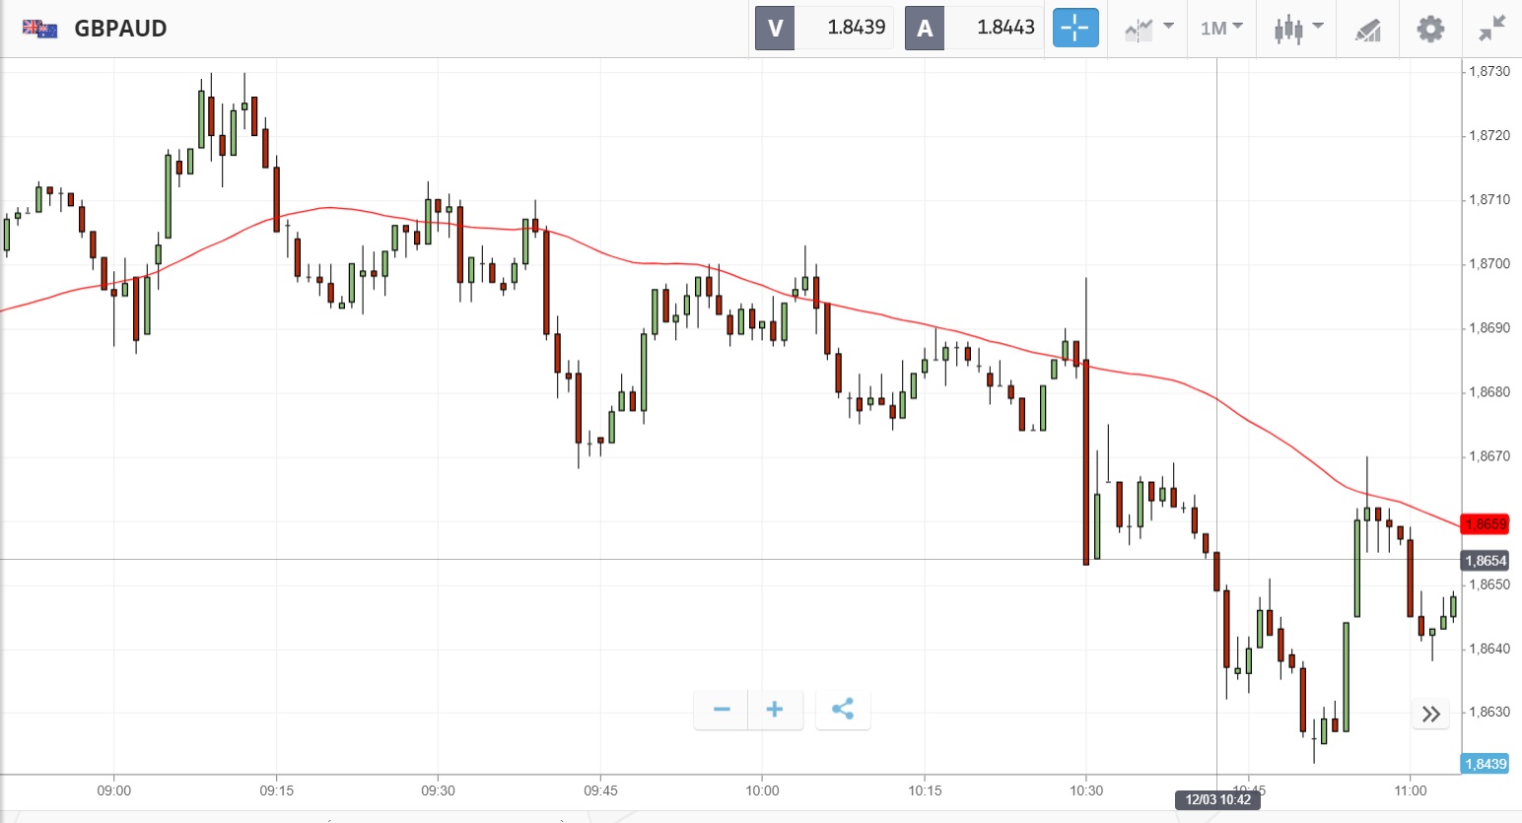Click the GBPAUD flag icon
This screenshot has height=823, width=1522.
tap(40, 28)
